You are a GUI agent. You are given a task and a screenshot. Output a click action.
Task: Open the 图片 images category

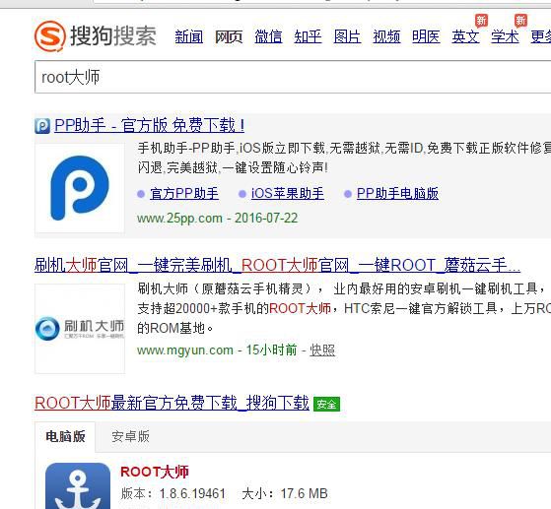tap(347, 36)
